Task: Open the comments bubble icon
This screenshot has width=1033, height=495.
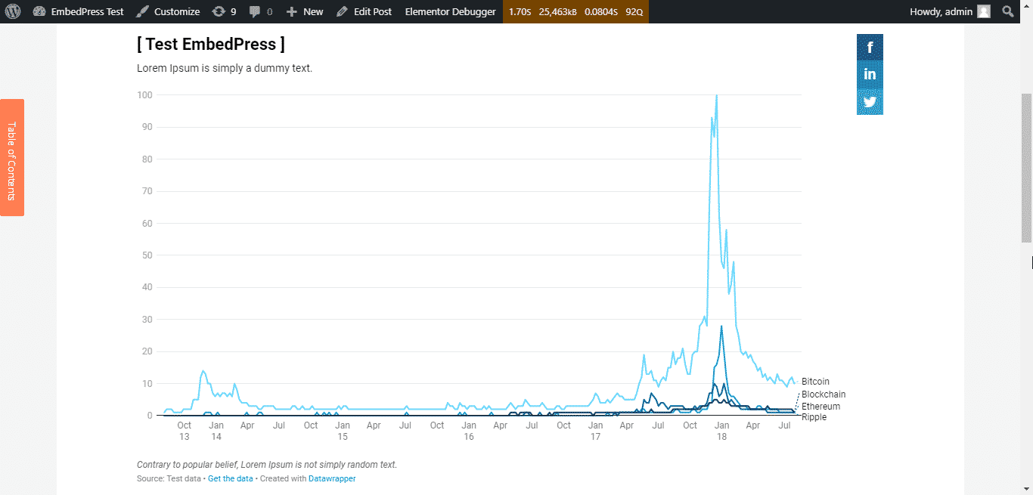Action: click(255, 11)
